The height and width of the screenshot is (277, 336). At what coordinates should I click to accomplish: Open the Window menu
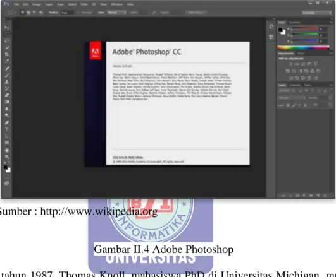coord(117,4)
